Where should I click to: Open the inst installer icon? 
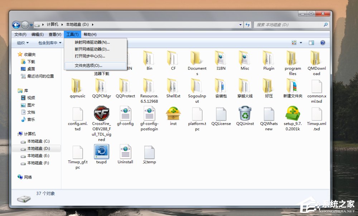(173, 114)
